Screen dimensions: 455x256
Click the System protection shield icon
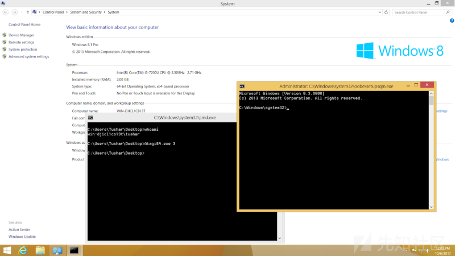click(x=5, y=49)
